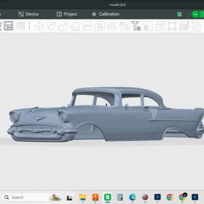The image size is (204, 204).
Task: Select the paint bucket seam painting tool
Action: pos(124,26)
